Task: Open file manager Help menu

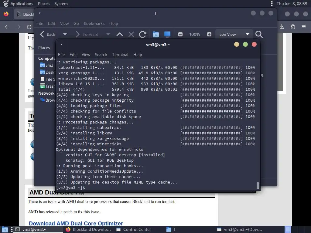Action: click(114, 23)
